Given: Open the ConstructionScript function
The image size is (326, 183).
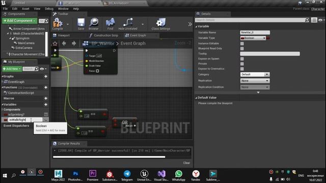Looking at the screenshot, I should pyautogui.click(x=21, y=93).
